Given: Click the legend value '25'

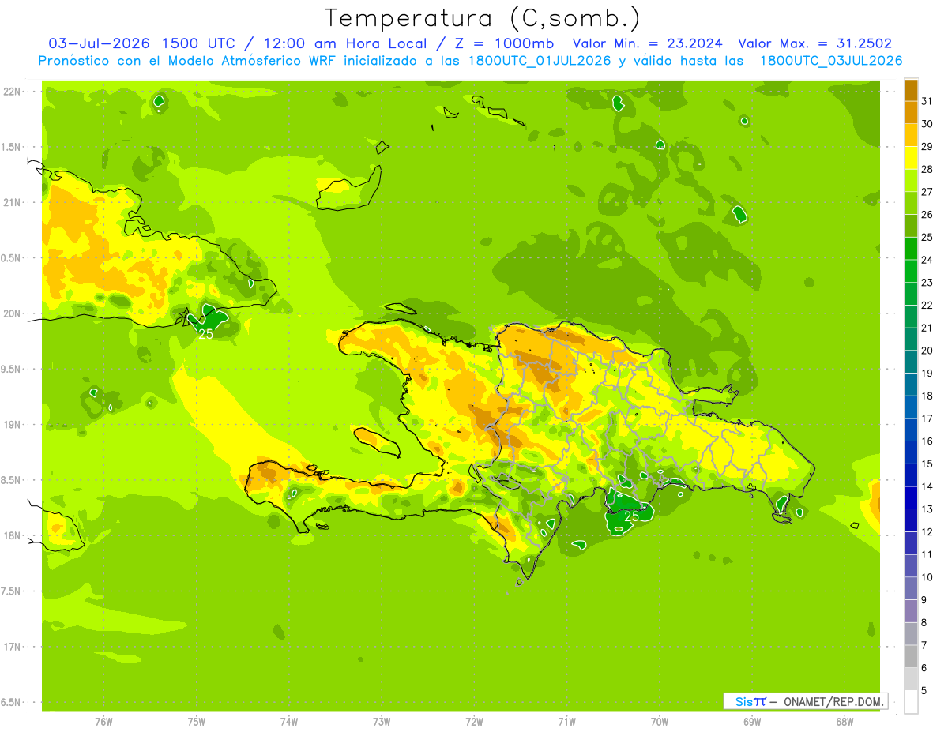Looking at the screenshot, I should coord(927,237).
